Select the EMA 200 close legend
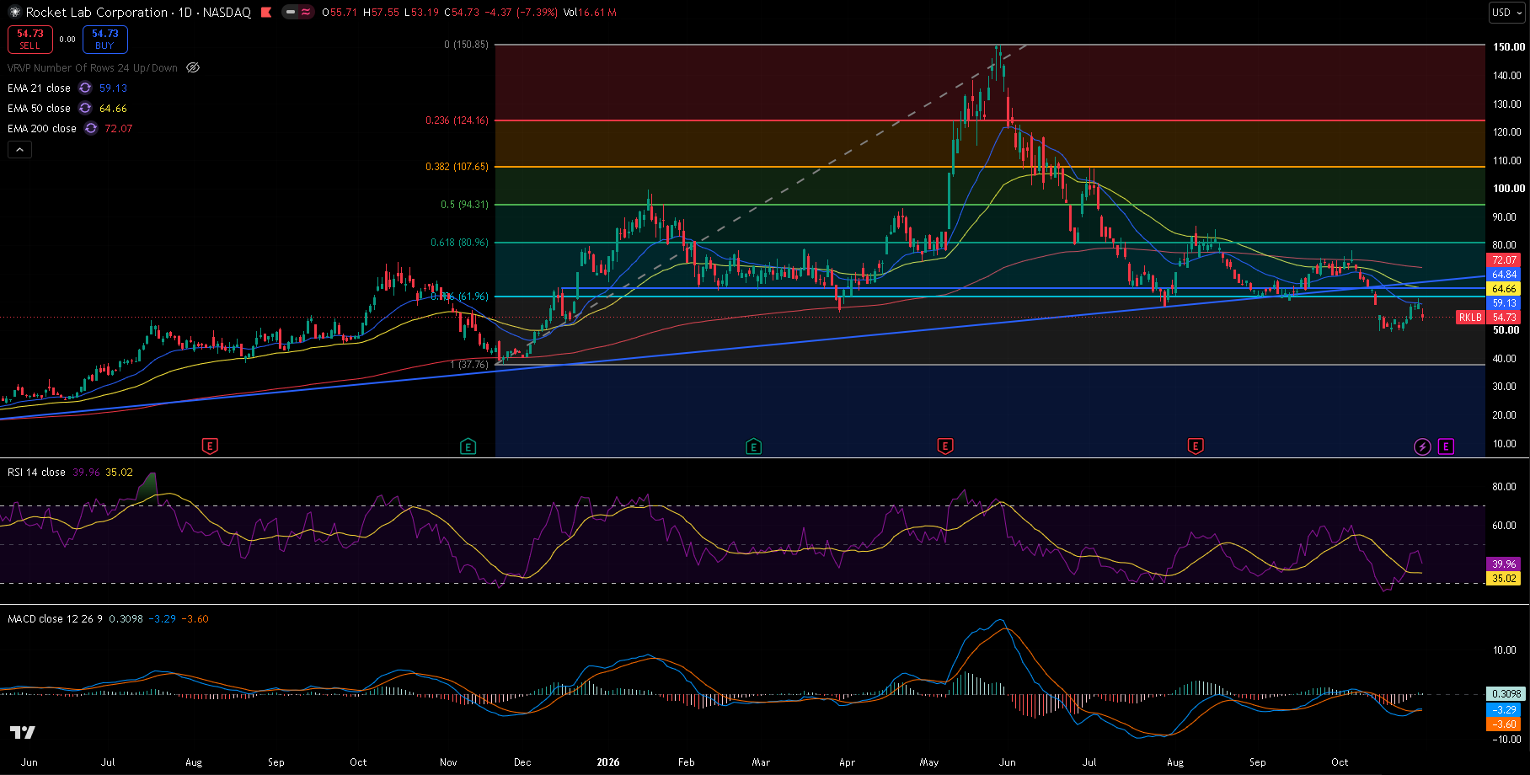This screenshot has width=1530, height=775. [x=42, y=128]
